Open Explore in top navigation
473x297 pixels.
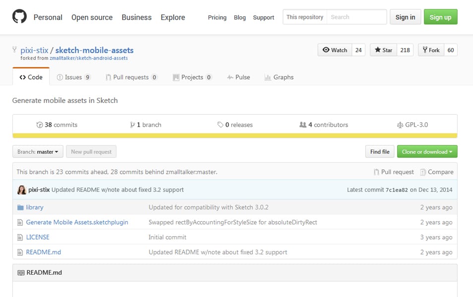(x=173, y=17)
